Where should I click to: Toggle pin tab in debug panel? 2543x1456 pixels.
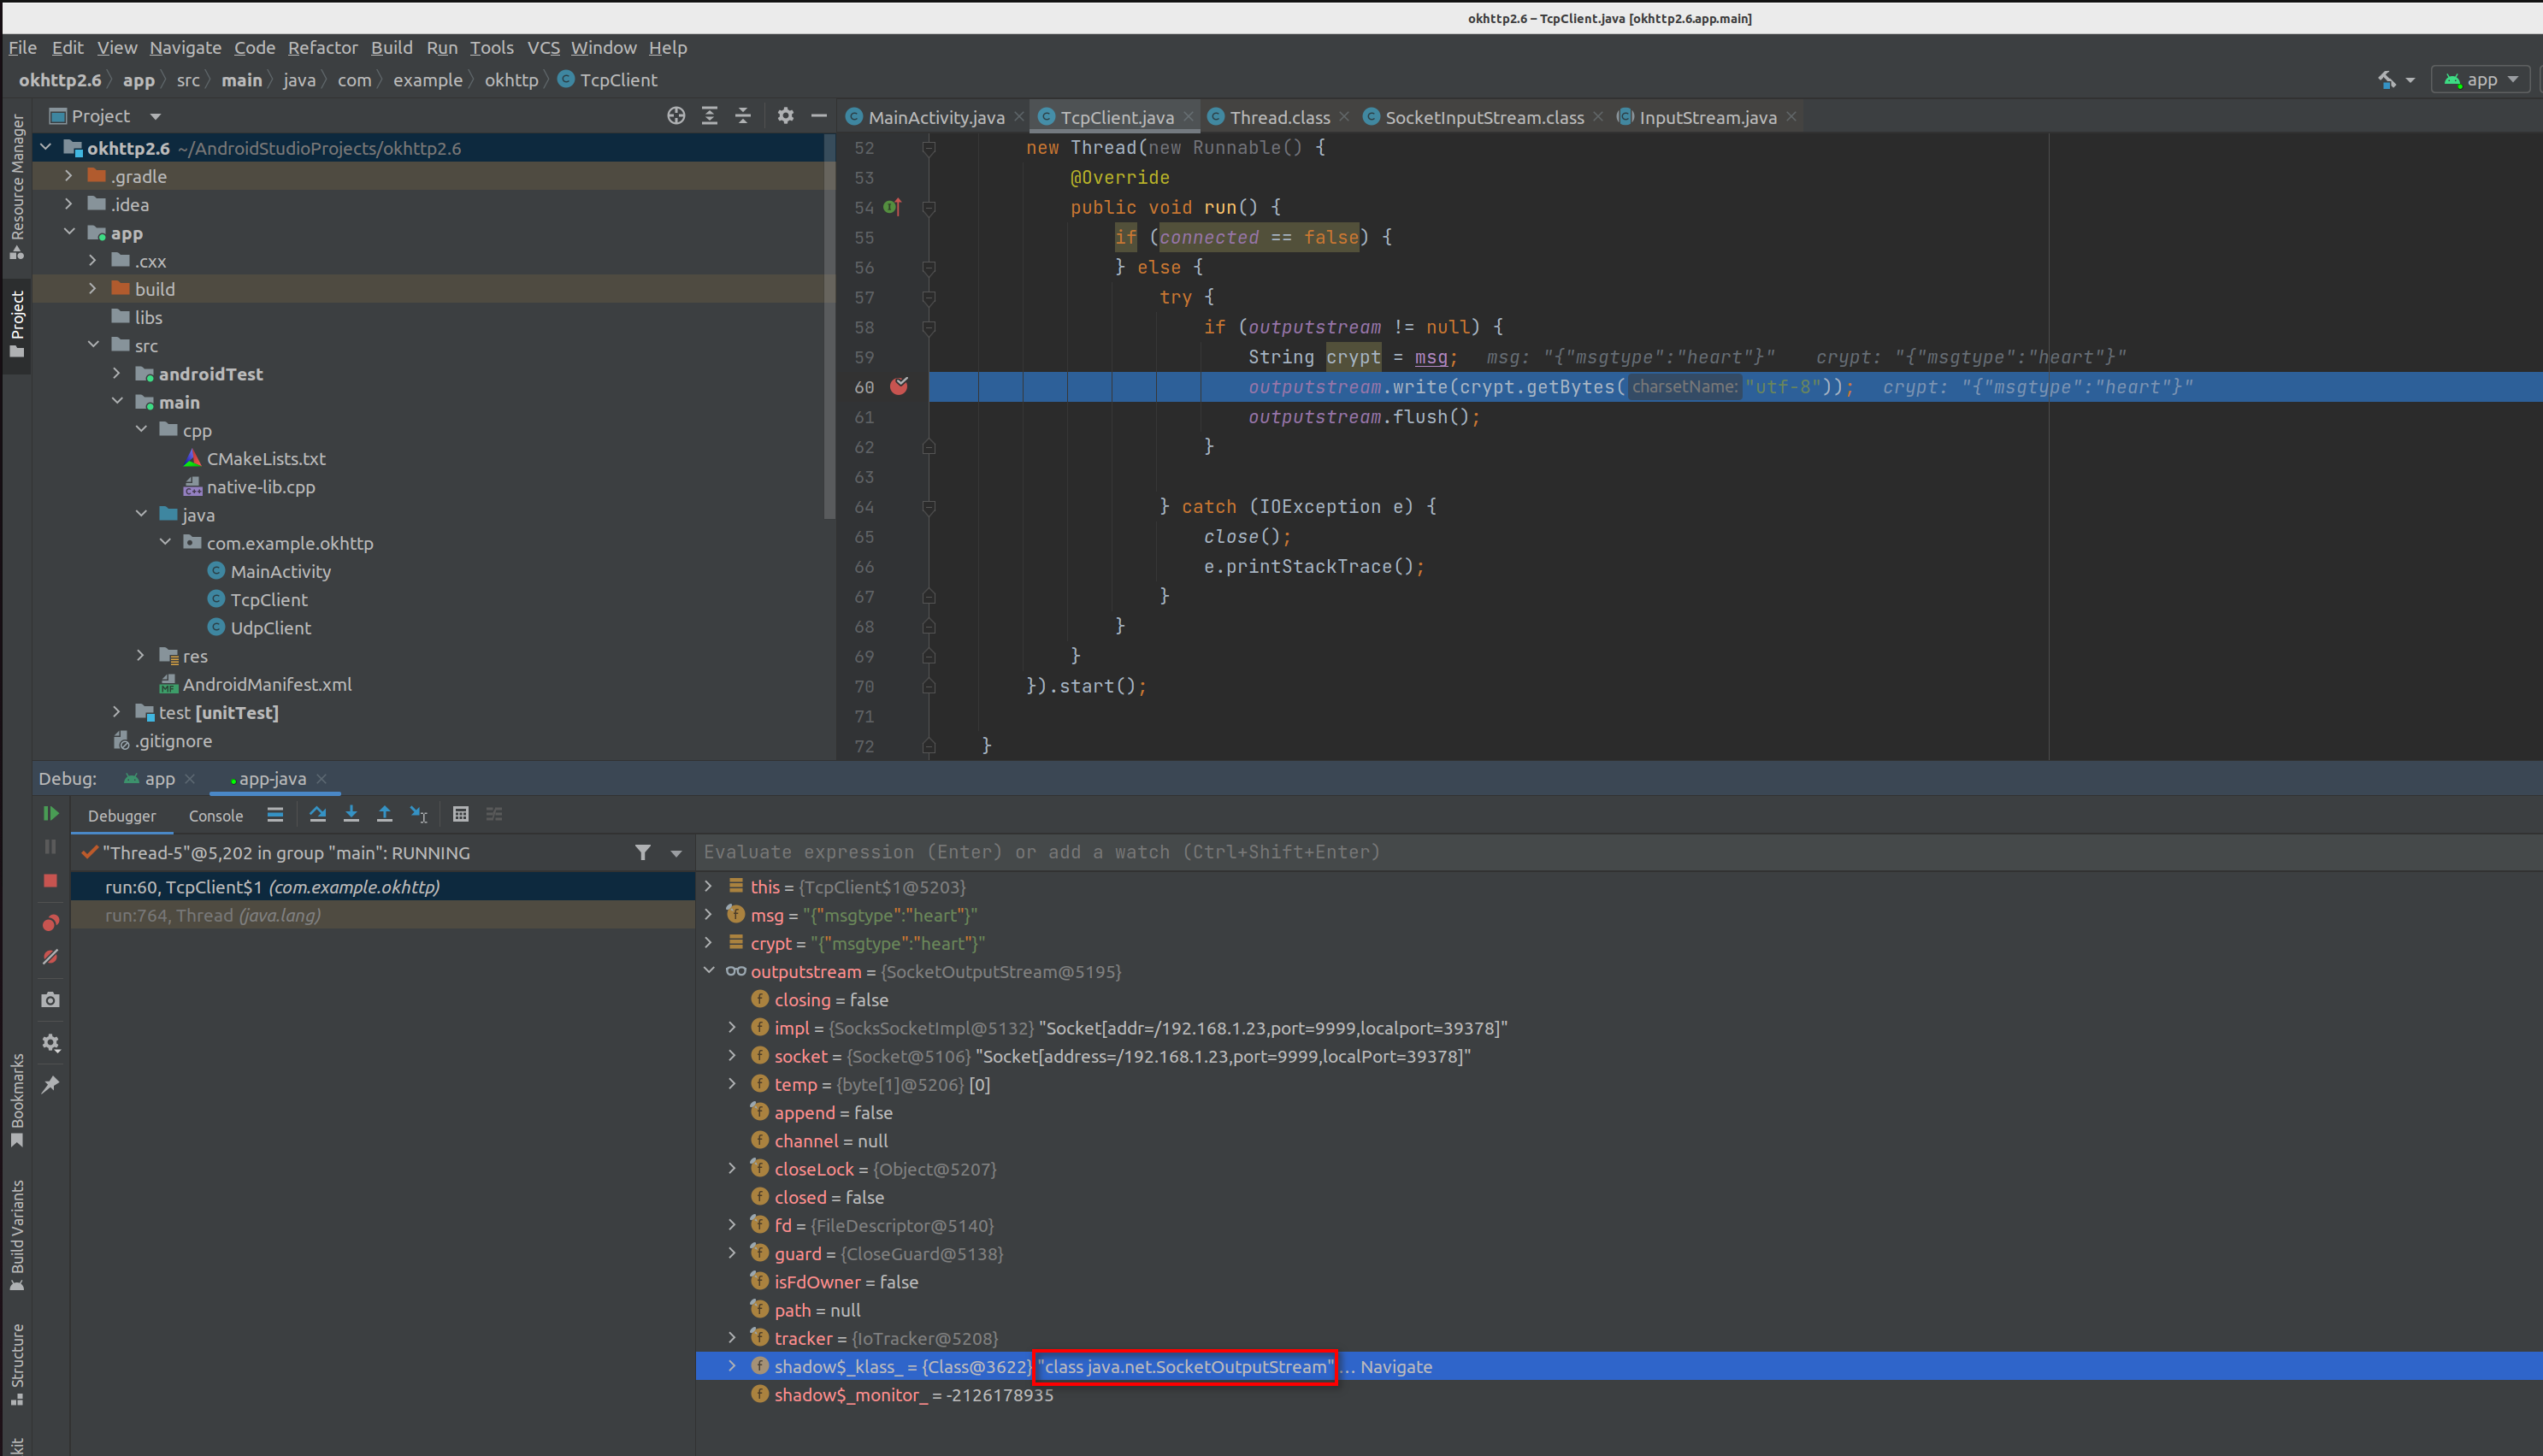(50, 1085)
